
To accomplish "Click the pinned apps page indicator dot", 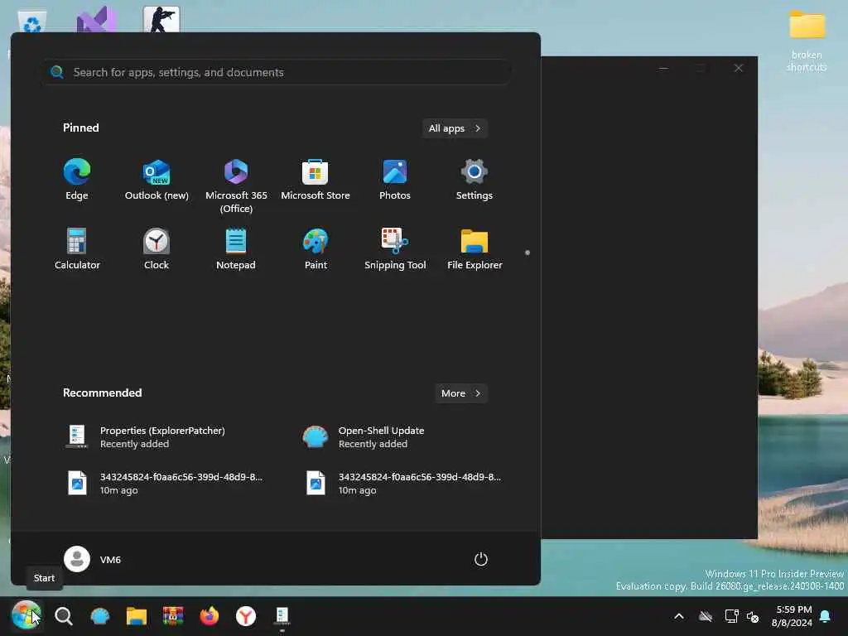I will (528, 253).
